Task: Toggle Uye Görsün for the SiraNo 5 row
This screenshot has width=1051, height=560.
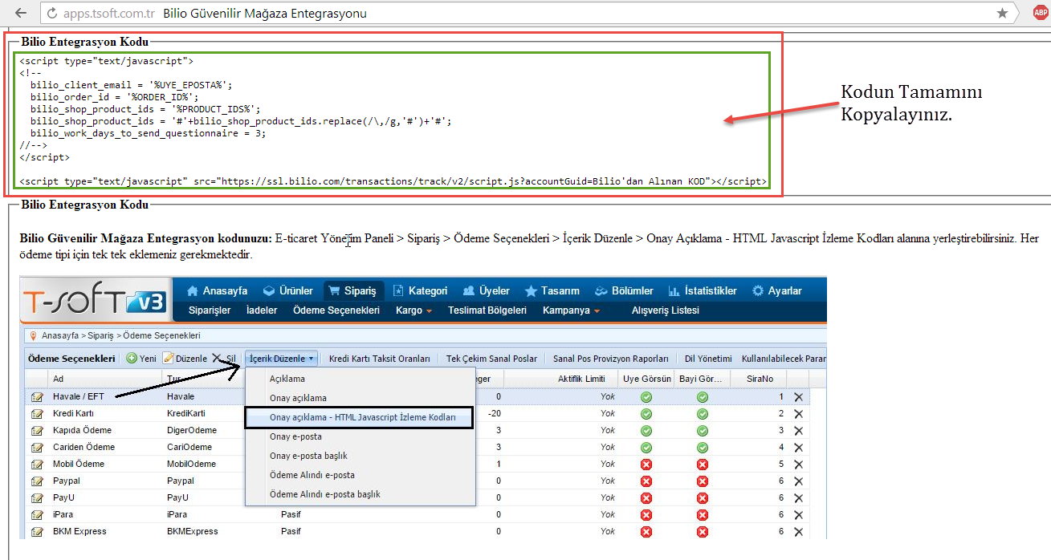Action: (646, 465)
